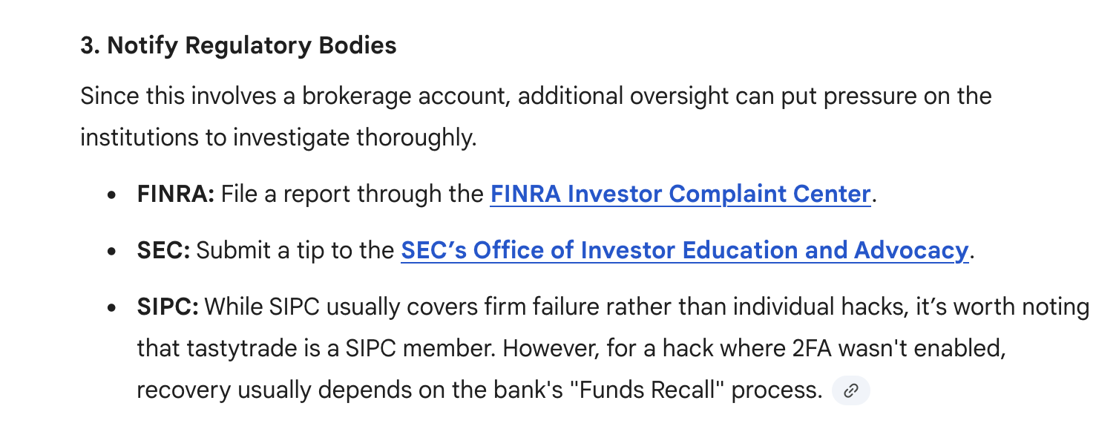Click the text 'Submit a tip to the'
The height and width of the screenshot is (432, 1119).
tap(295, 251)
